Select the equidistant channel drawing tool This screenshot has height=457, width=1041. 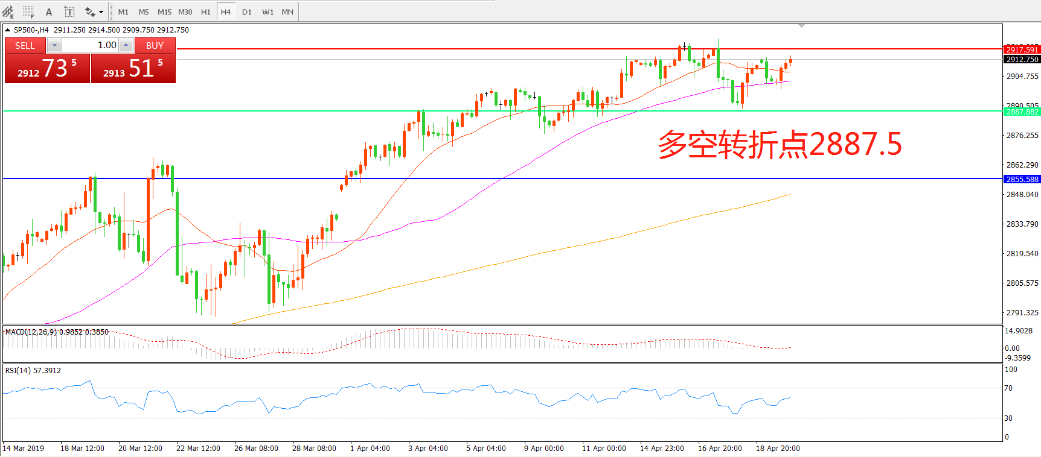pos(8,11)
